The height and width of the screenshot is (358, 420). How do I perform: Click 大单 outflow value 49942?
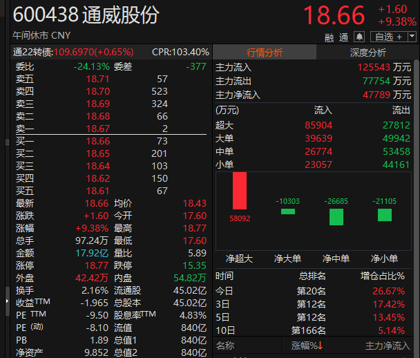click(397, 138)
